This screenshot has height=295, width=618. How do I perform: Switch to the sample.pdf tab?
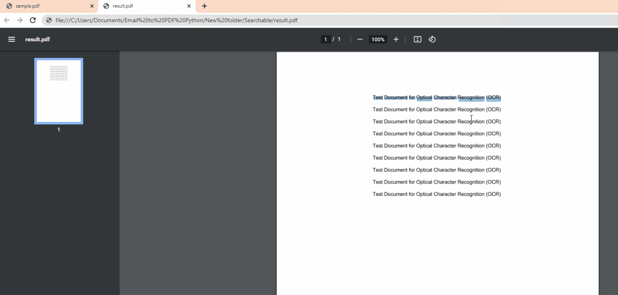click(x=47, y=6)
